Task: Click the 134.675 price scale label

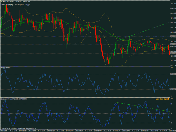Action: coord(173,8)
